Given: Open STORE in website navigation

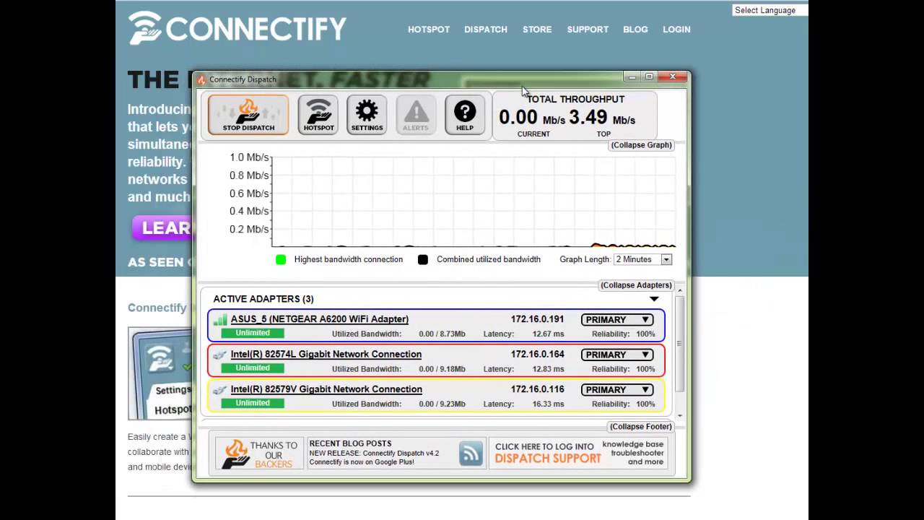Looking at the screenshot, I should click(x=537, y=30).
